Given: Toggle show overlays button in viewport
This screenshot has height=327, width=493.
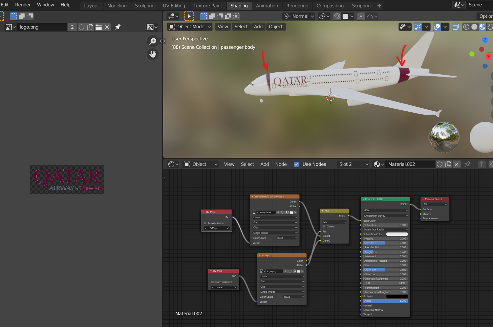Looking at the screenshot, I should coord(437,27).
